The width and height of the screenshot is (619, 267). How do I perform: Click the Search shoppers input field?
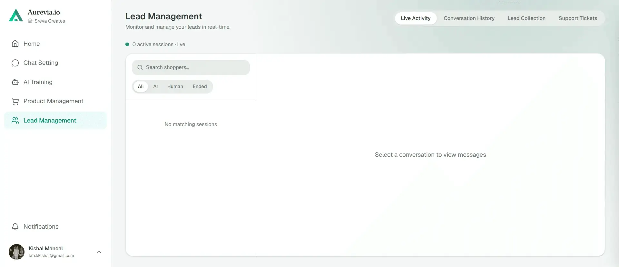click(191, 67)
